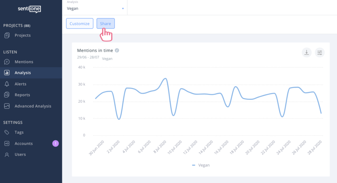
Task: Open the Projects icon in sidebar
Action: tap(7, 36)
